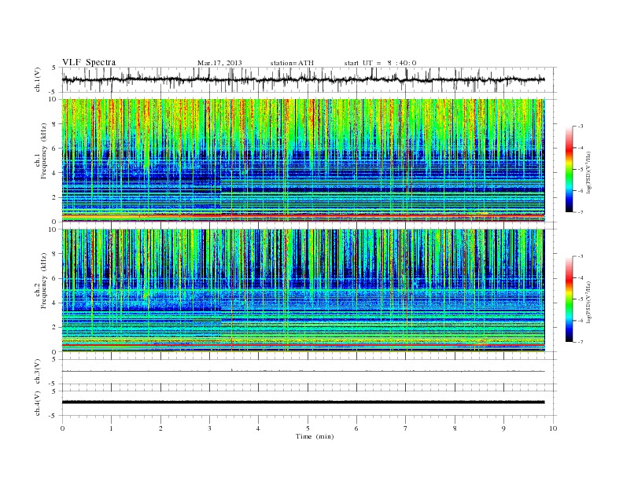Click the 'Mar.17, 2013' date label
The height and width of the screenshot is (481, 623).
[219, 63]
